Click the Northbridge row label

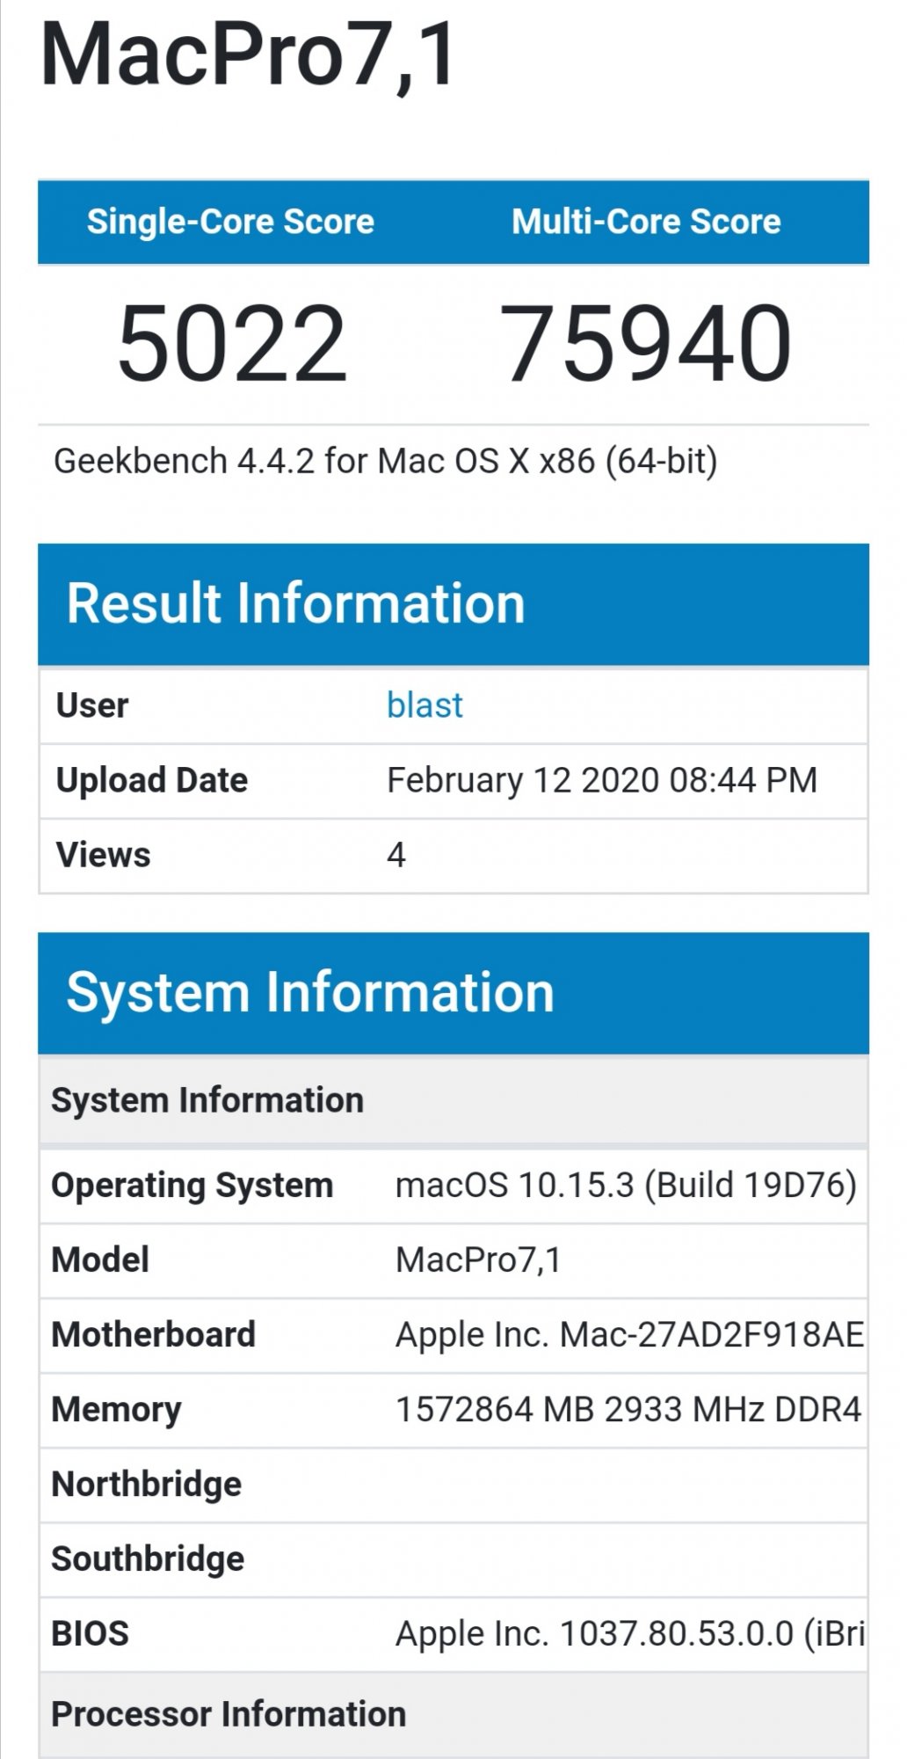[x=147, y=1484]
